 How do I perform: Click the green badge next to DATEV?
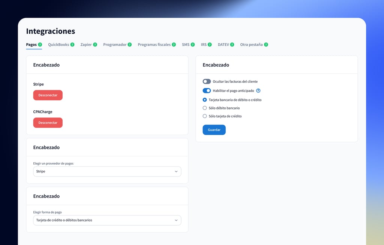232,45
